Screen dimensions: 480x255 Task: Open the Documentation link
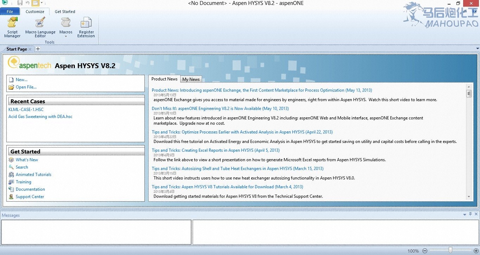(30, 189)
